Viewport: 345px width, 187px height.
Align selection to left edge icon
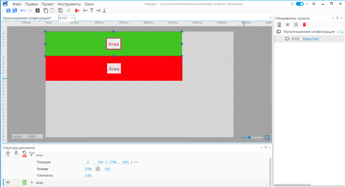point(85,10)
